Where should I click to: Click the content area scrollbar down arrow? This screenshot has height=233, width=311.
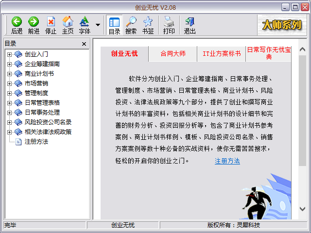tap(302, 209)
